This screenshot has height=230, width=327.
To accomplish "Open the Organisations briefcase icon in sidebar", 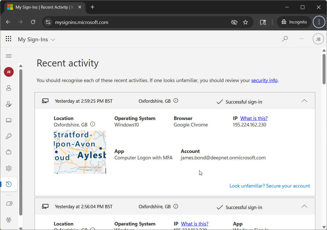I will tap(9, 152).
